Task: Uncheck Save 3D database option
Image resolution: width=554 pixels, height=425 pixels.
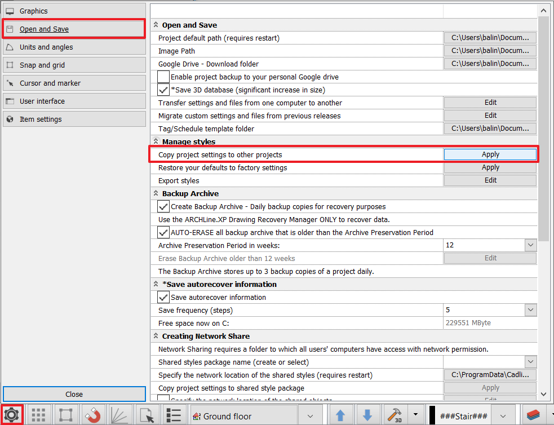Action: point(163,90)
